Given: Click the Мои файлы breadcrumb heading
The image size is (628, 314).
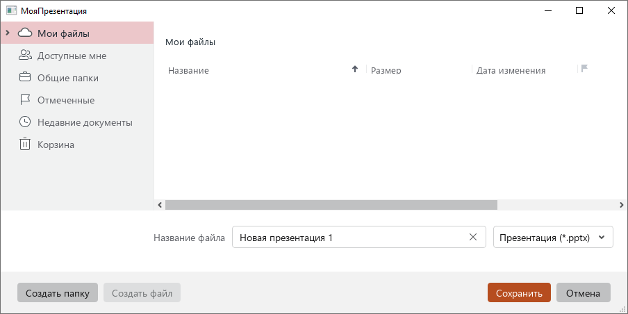Looking at the screenshot, I should [190, 42].
